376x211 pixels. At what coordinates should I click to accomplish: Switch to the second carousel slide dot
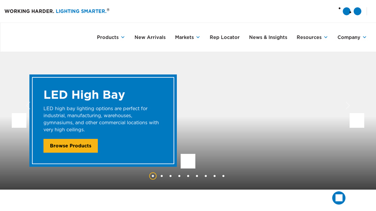coord(162,176)
